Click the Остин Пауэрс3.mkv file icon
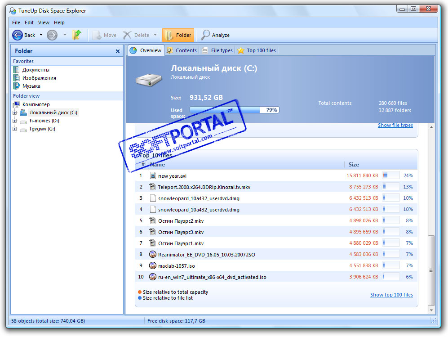 click(x=153, y=232)
